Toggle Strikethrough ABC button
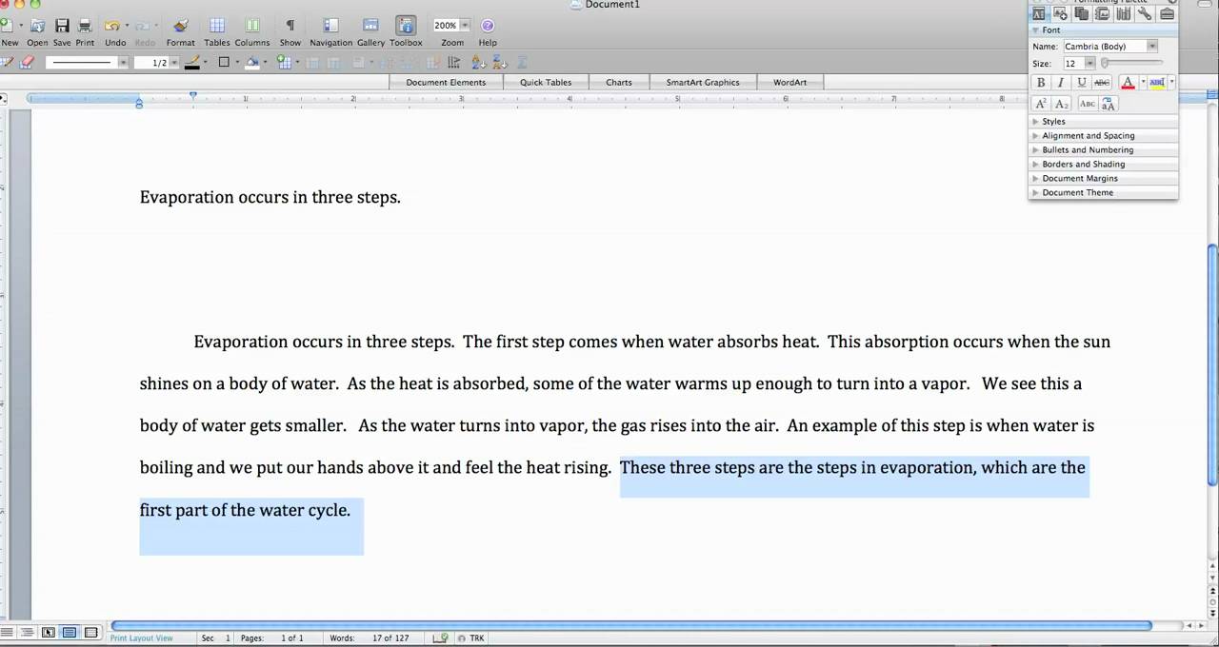Screen dimensions: 1219x647 (x=1102, y=83)
